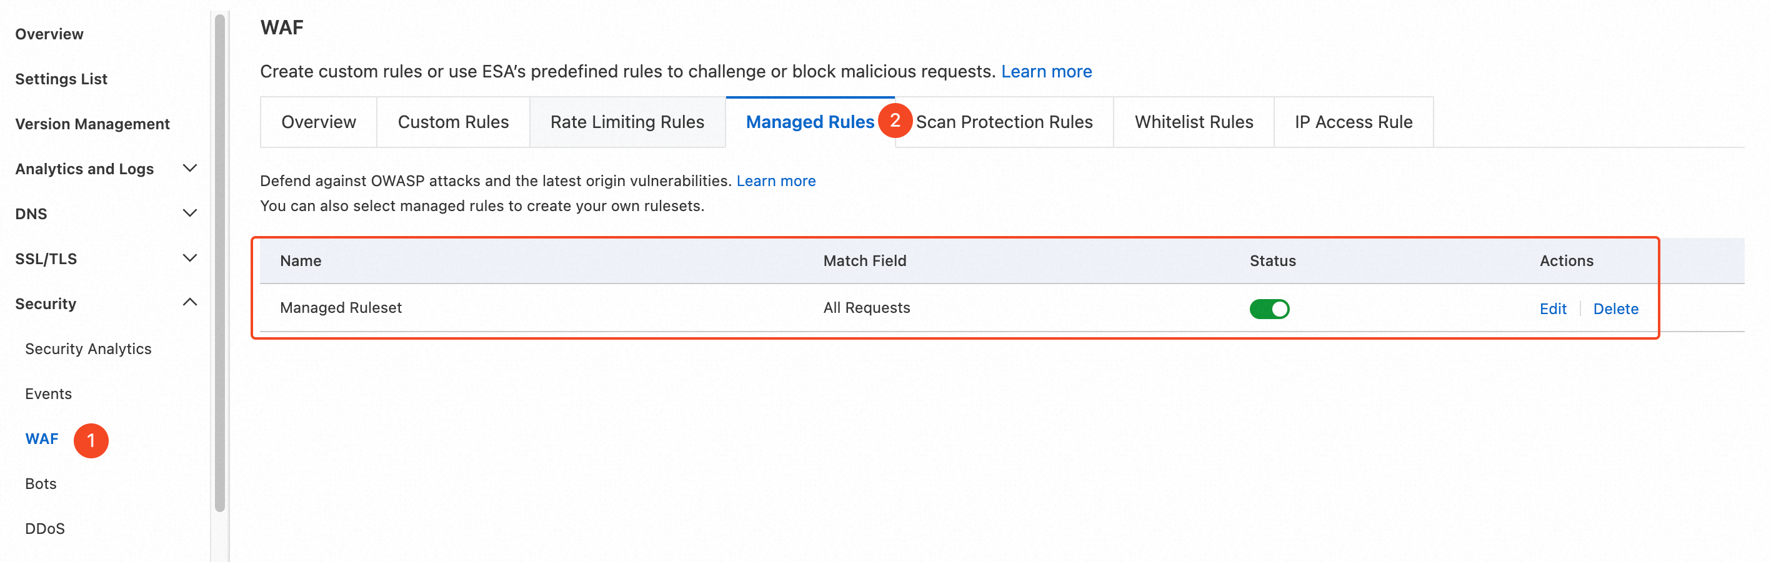Delete the Managed Ruleset
The height and width of the screenshot is (562, 1771).
(x=1615, y=308)
